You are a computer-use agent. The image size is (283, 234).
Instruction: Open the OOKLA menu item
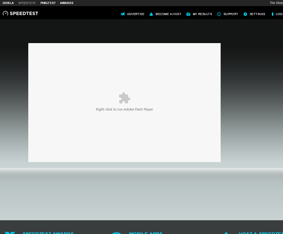[8, 3]
